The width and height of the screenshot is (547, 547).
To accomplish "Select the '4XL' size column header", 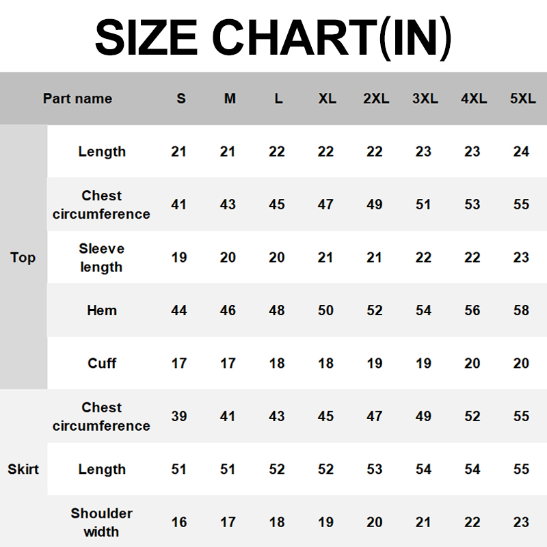I will 473,98.
